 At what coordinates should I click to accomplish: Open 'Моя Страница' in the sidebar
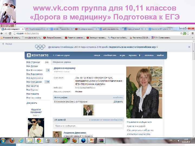[x=33, y=62]
